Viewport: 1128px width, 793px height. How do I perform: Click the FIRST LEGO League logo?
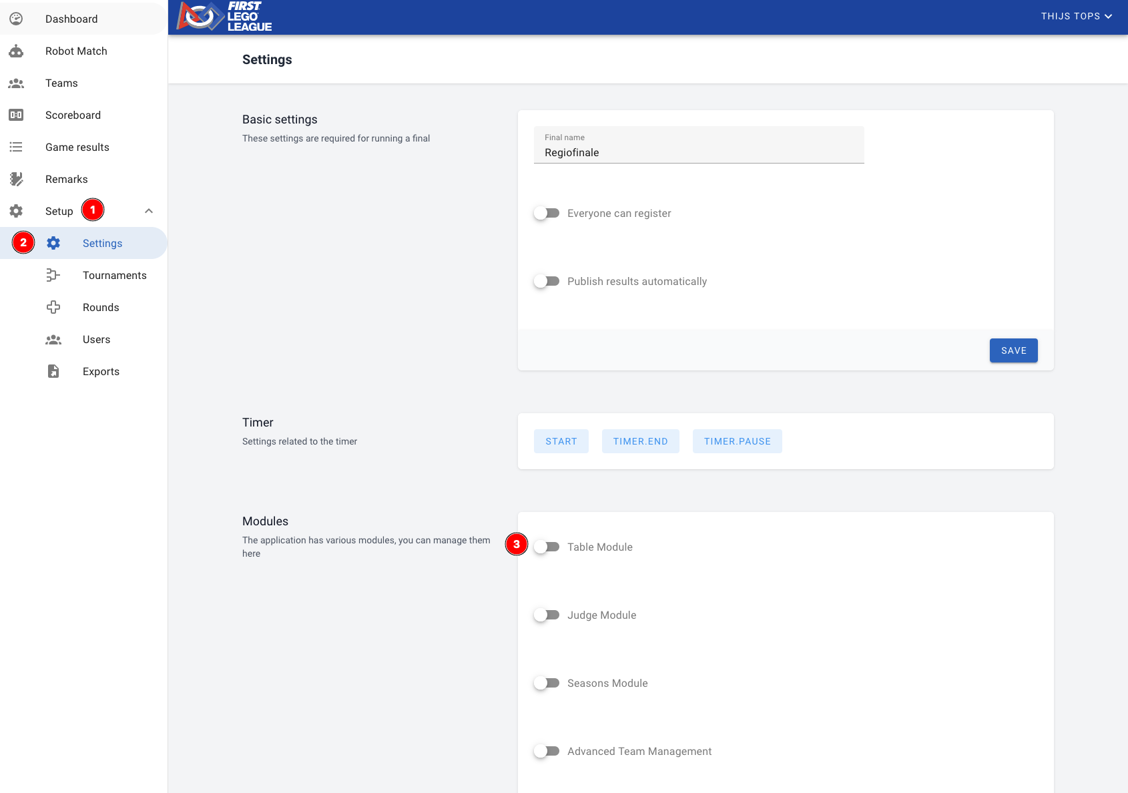point(224,17)
